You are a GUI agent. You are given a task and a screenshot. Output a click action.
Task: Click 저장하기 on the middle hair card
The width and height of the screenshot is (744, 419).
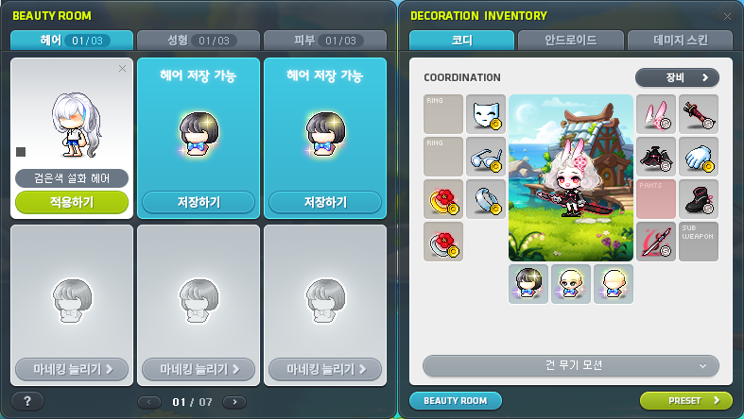[199, 202]
